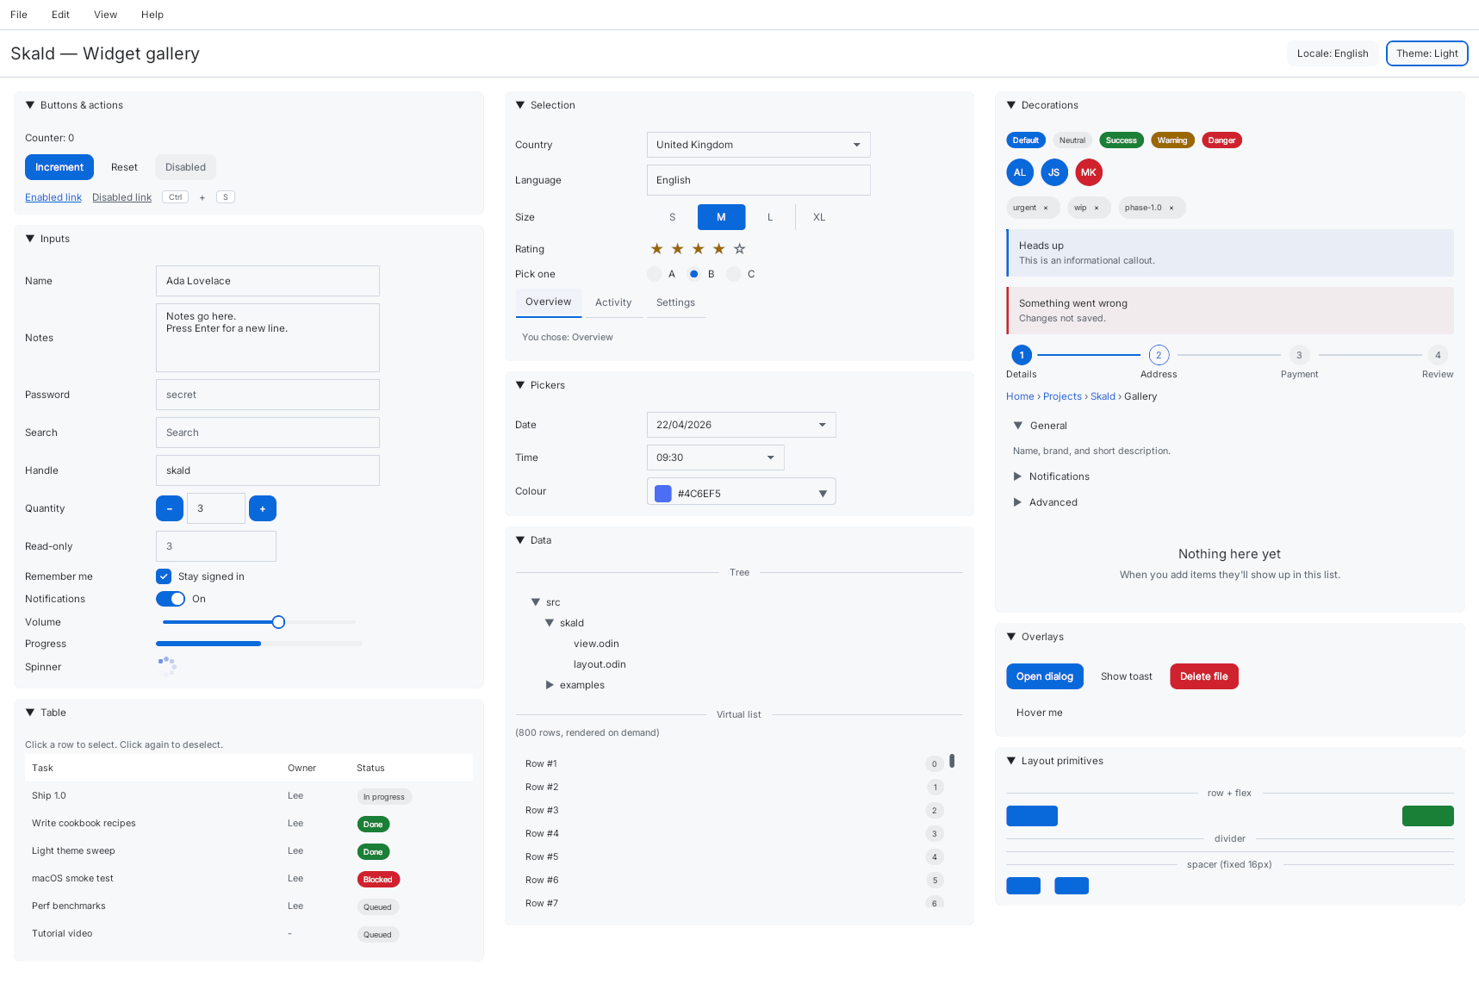Click step 4 Review circle

tap(1438, 355)
